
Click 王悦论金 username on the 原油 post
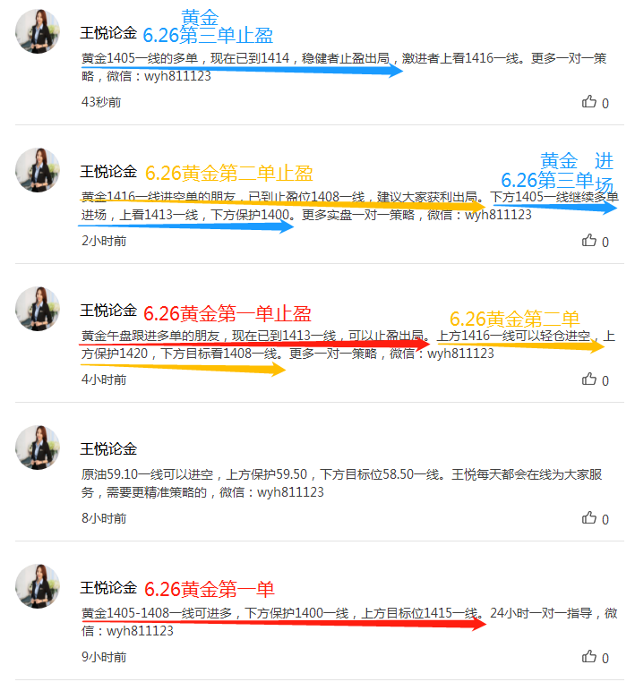click(x=108, y=449)
